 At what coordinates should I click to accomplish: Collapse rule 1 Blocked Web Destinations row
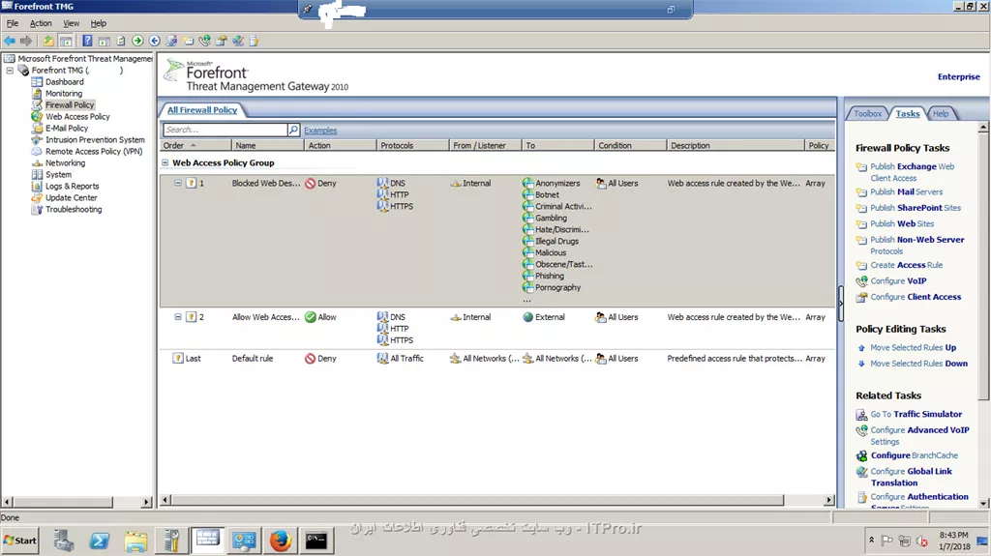178,183
